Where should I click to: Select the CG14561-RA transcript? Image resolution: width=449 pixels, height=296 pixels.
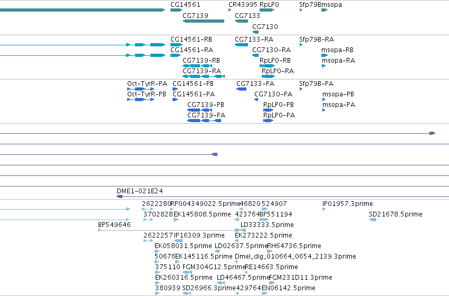[x=175, y=55]
